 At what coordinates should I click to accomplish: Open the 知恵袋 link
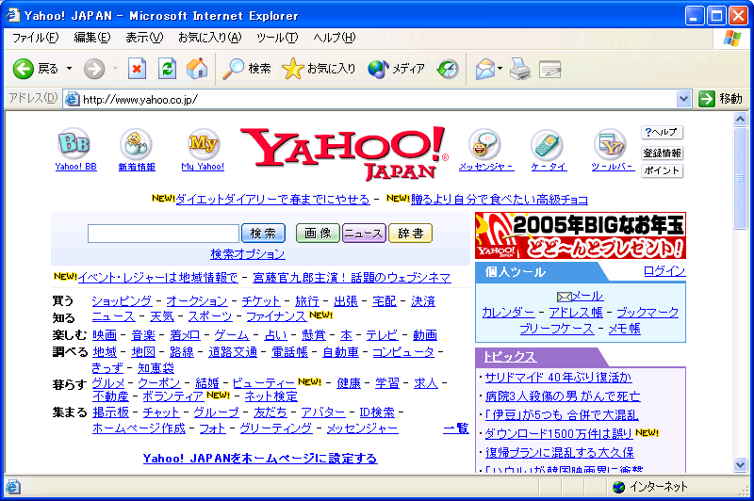tap(156, 368)
